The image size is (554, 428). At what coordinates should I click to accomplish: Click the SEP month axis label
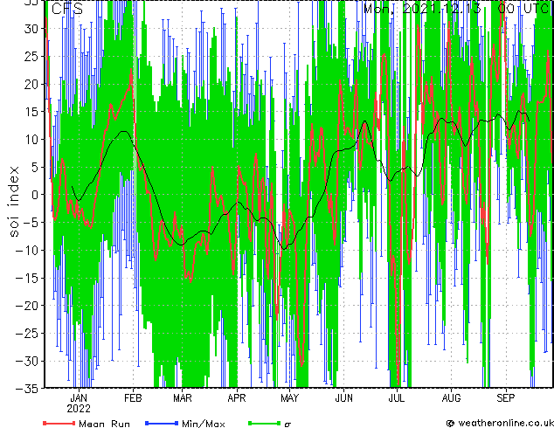[x=506, y=398]
